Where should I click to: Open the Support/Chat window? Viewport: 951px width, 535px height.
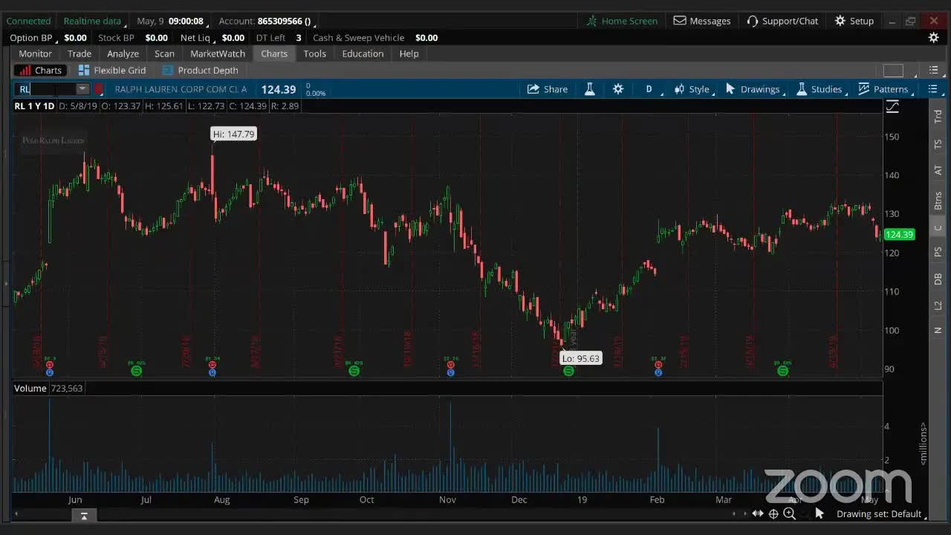(x=782, y=21)
